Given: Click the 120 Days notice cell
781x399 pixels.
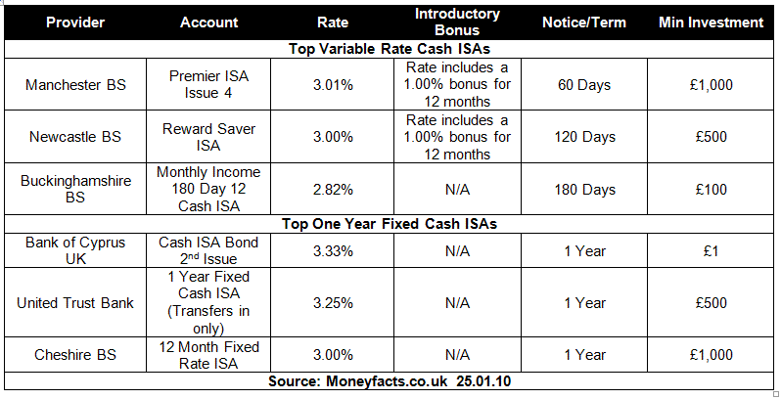Looking at the screenshot, I should tap(585, 137).
